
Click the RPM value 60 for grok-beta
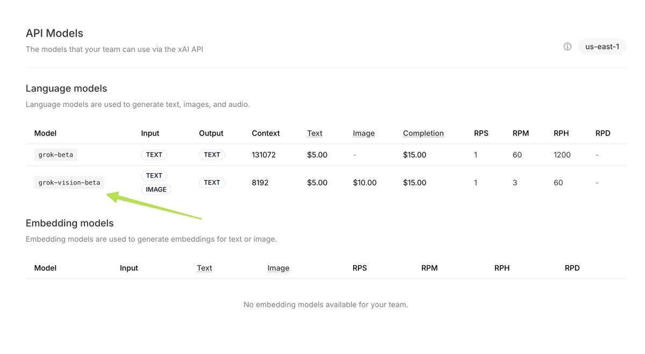[x=518, y=155]
